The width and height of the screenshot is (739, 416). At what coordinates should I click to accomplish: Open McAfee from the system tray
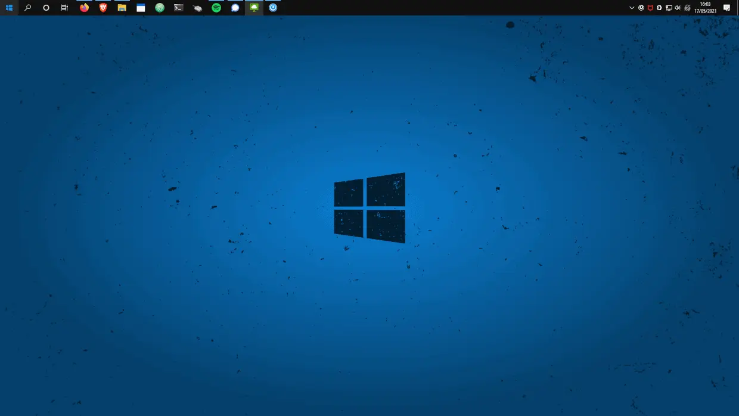[649, 8]
